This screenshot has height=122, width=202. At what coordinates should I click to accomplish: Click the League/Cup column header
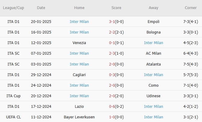(14, 8)
